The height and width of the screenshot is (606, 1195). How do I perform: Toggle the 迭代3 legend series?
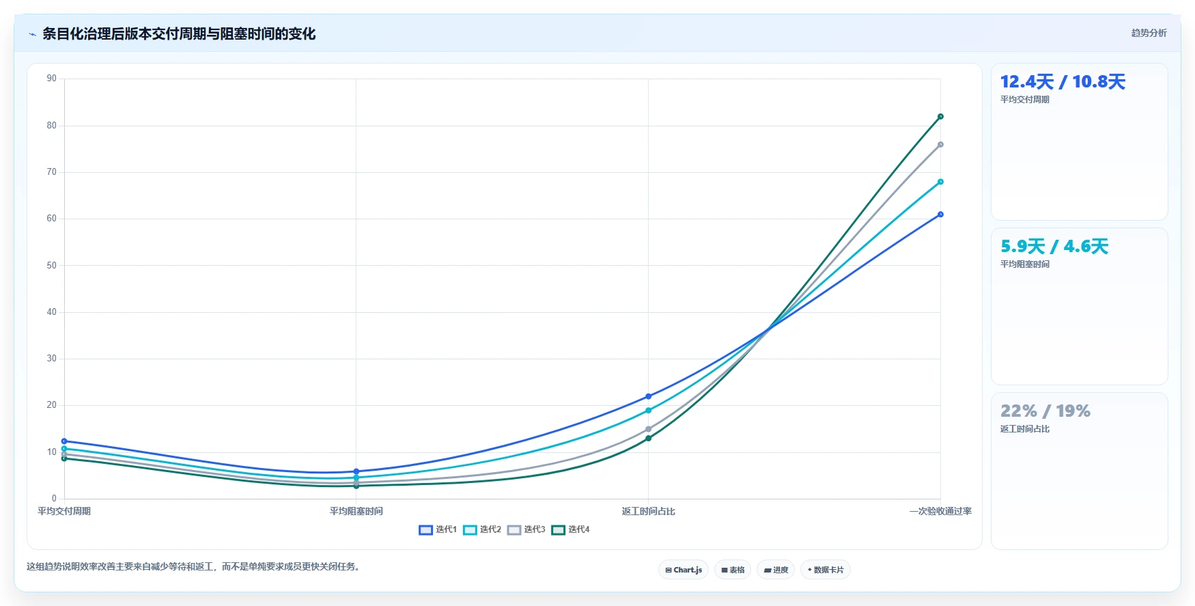526,529
